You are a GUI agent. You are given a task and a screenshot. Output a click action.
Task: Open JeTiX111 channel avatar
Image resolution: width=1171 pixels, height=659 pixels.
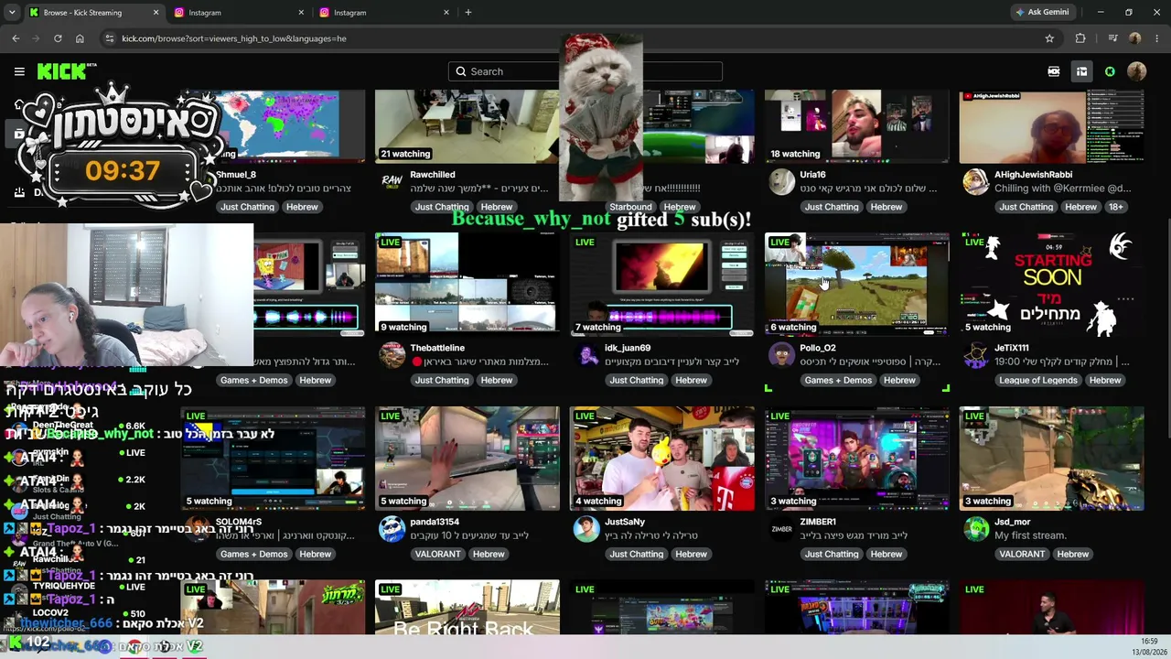pos(976,355)
